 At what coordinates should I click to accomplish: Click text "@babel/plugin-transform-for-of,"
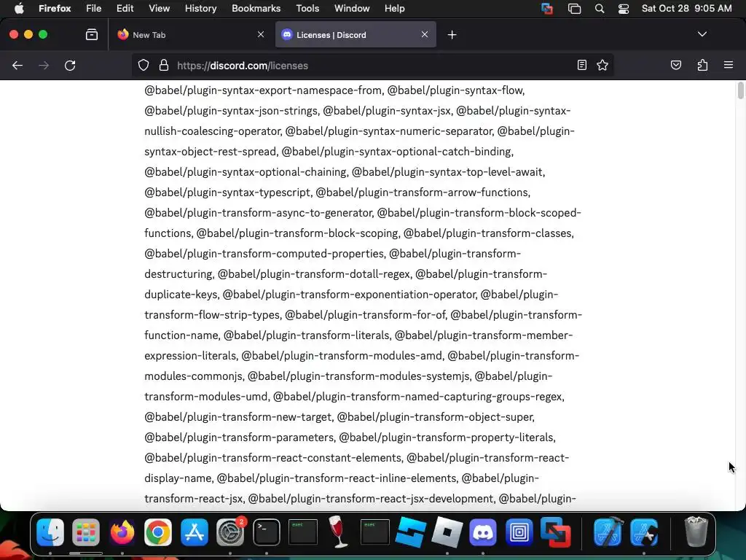tap(366, 315)
